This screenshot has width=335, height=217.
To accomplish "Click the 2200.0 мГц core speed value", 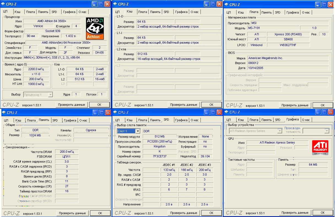I will 36,69.
